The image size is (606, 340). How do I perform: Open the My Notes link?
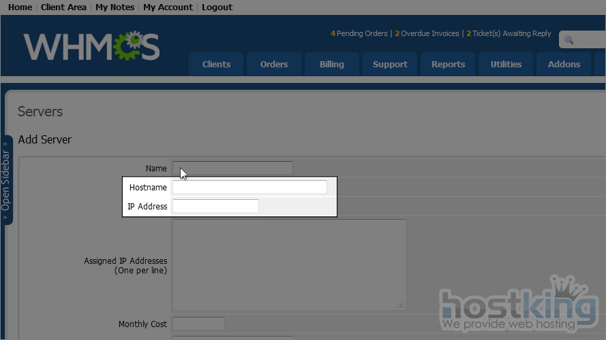click(x=115, y=7)
